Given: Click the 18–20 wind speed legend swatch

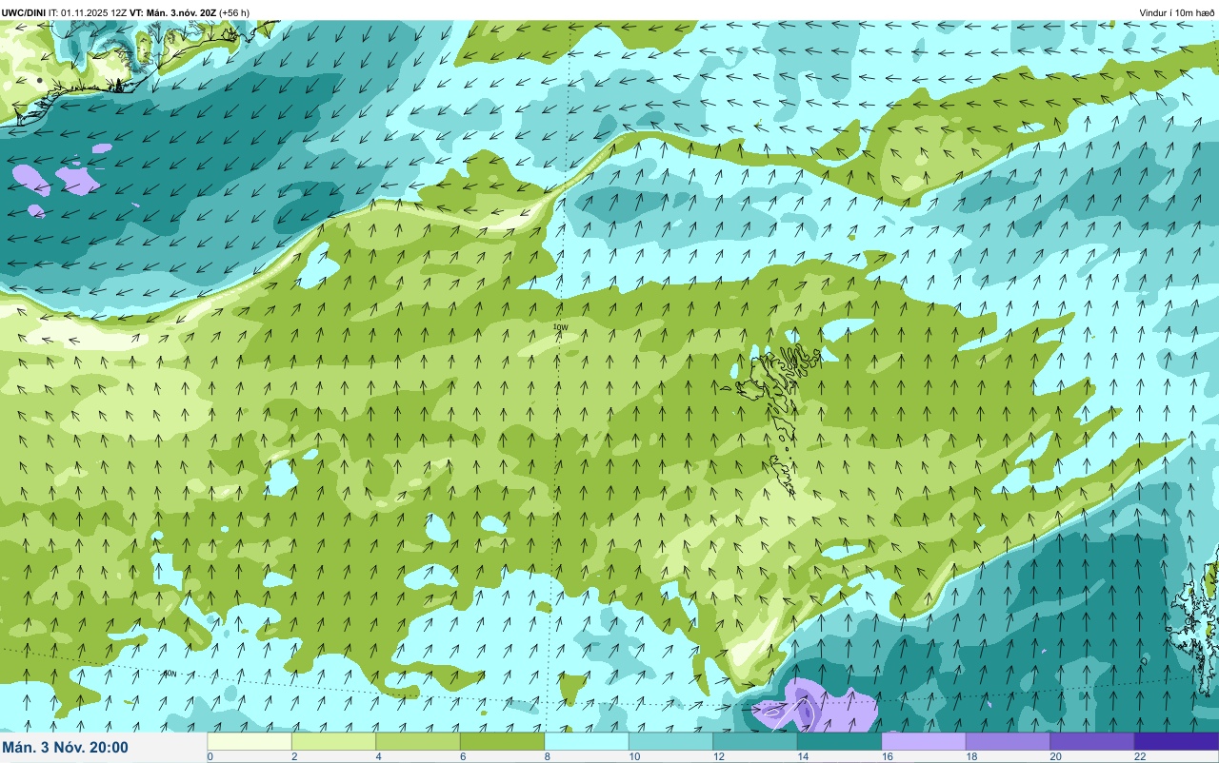Looking at the screenshot, I should coord(1008,741).
